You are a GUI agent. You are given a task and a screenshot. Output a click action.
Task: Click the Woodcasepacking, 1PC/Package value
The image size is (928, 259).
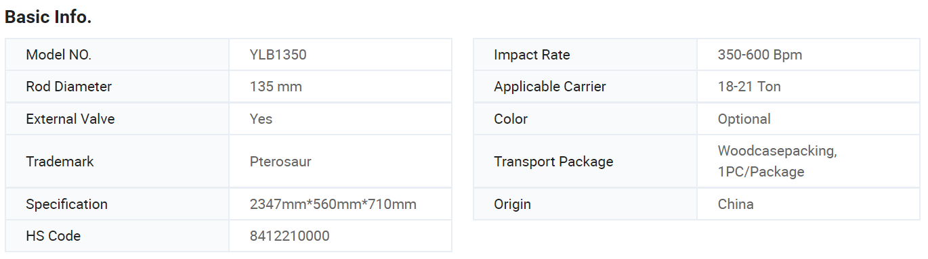click(777, 162)
